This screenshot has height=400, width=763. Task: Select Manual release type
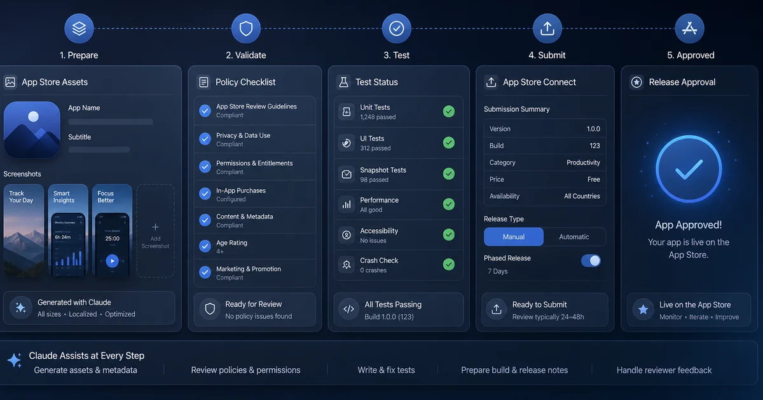[514, 237]
